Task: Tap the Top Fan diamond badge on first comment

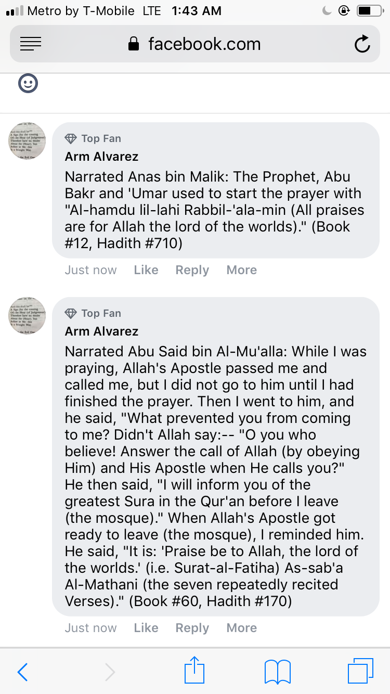Action: tap(71, 138)
